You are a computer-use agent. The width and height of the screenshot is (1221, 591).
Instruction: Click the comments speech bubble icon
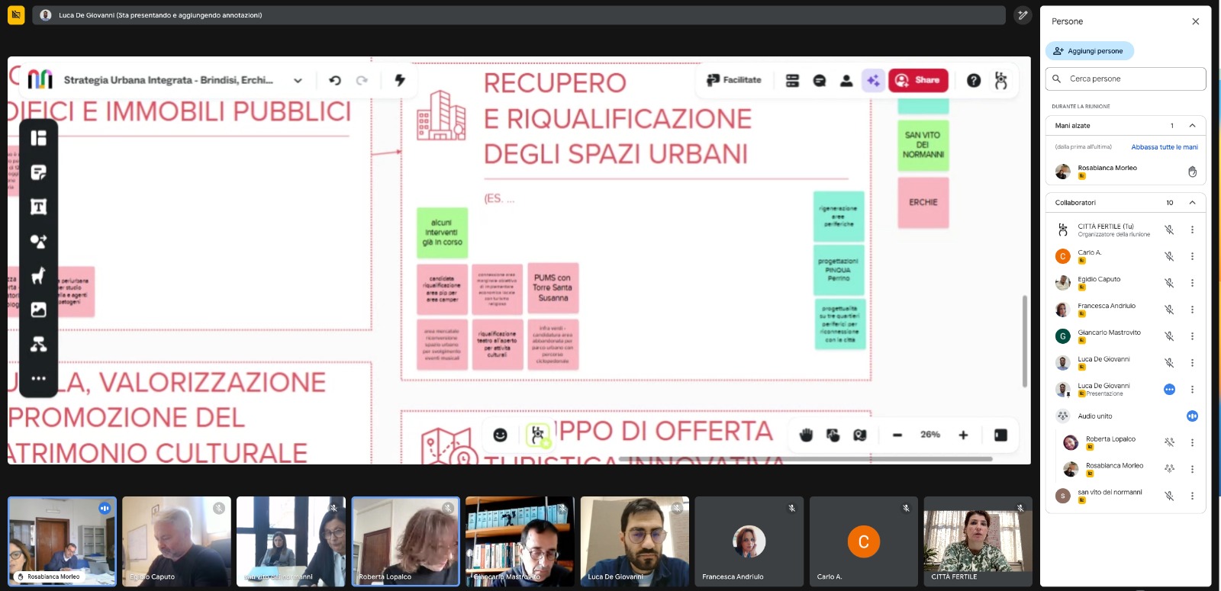820,80
